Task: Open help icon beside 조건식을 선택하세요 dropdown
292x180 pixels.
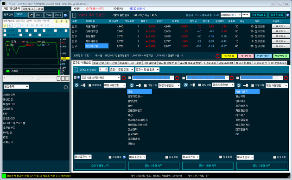Action: 79,78
